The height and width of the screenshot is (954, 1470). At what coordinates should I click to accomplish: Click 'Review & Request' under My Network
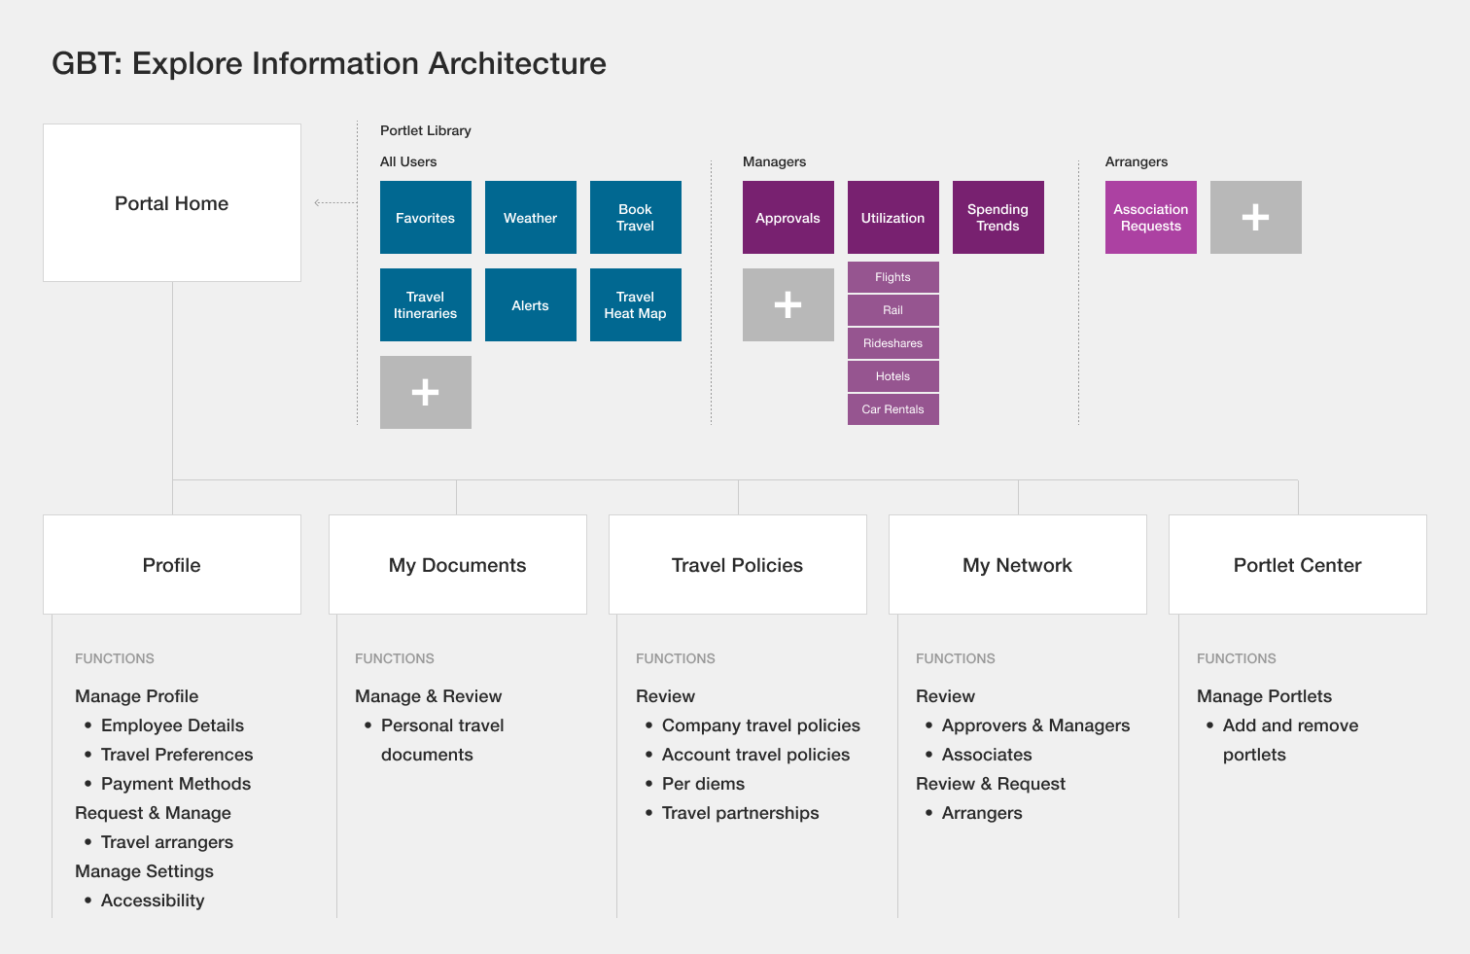[x=991, y=784]
